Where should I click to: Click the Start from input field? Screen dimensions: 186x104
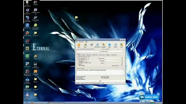[x=112, y=58]
